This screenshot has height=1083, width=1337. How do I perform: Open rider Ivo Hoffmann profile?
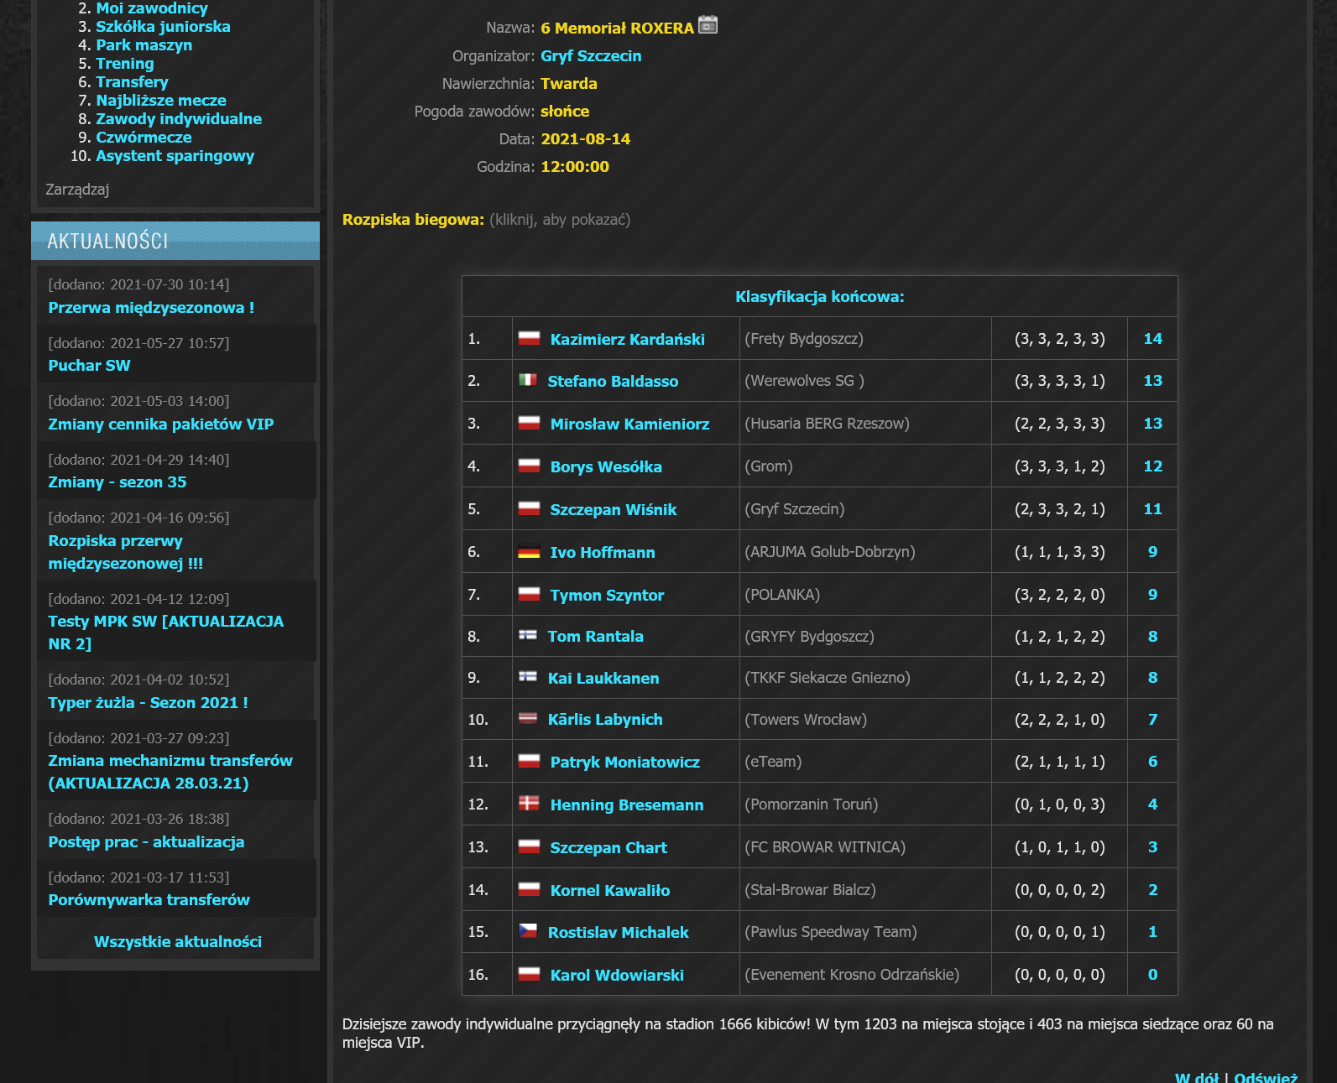[x=603, y=553]
